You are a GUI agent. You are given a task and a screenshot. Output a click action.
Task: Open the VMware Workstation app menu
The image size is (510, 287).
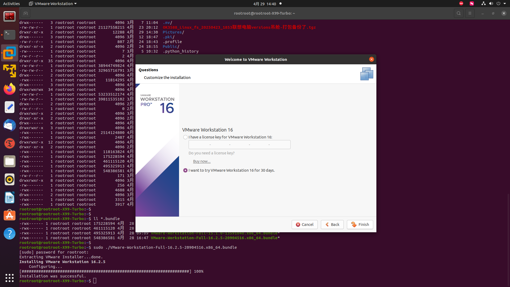tap(53, 4)
